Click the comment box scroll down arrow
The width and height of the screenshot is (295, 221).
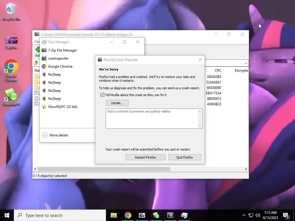tap(200, 126)
